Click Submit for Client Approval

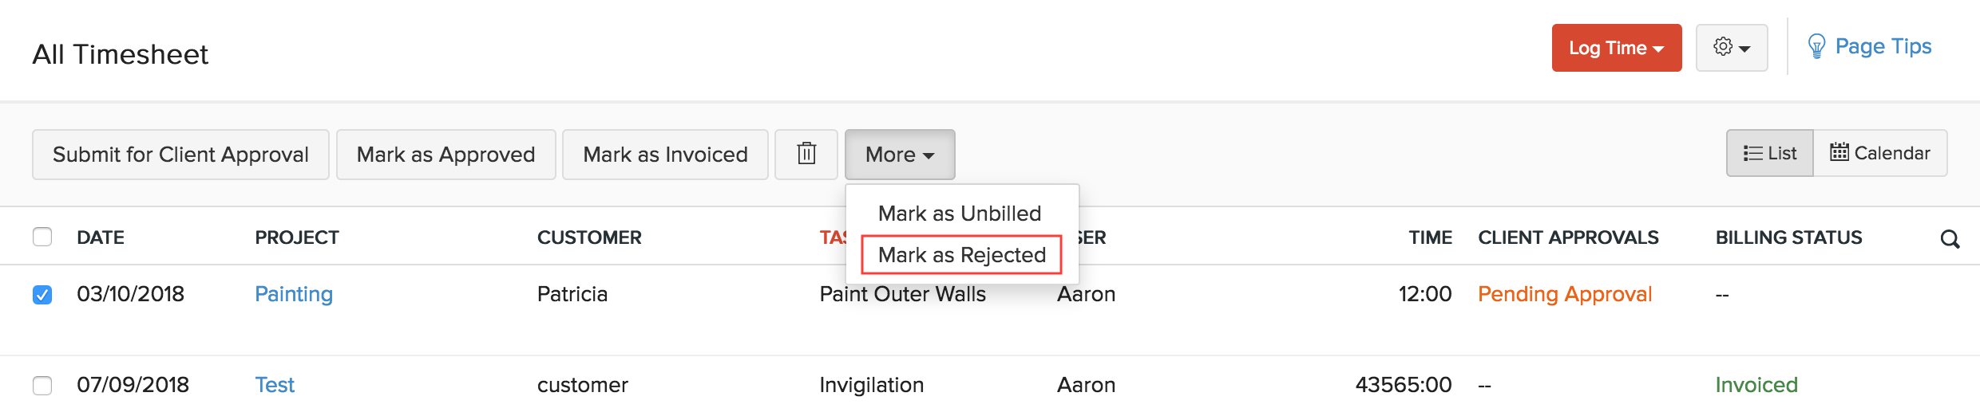click(x=180, y=154)
